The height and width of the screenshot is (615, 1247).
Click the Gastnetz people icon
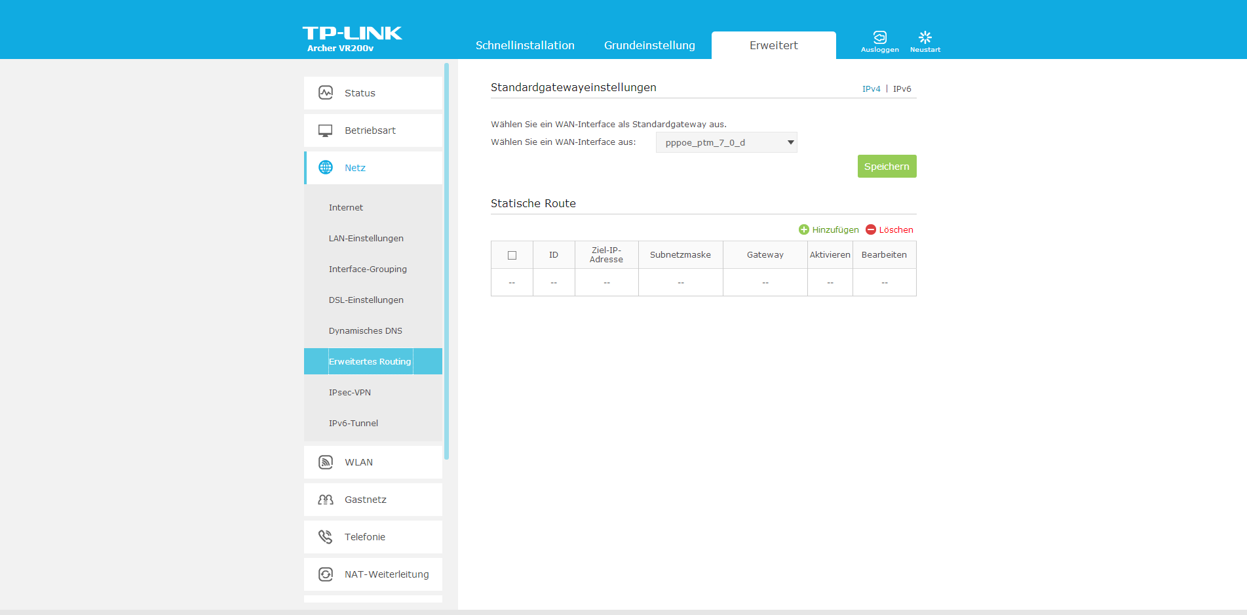pos(326,500)
